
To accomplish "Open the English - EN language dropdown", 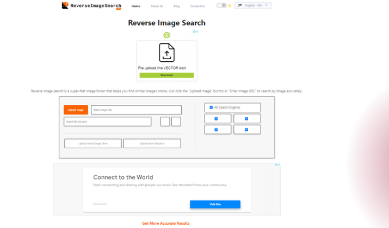I will point(253,5).
